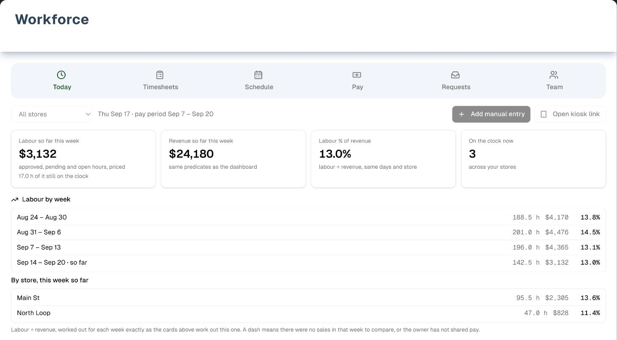Click the people icon above Team

click(x=554, y=75)
